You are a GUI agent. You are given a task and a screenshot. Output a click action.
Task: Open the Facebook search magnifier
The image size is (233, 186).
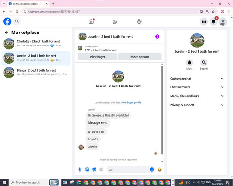17,21
